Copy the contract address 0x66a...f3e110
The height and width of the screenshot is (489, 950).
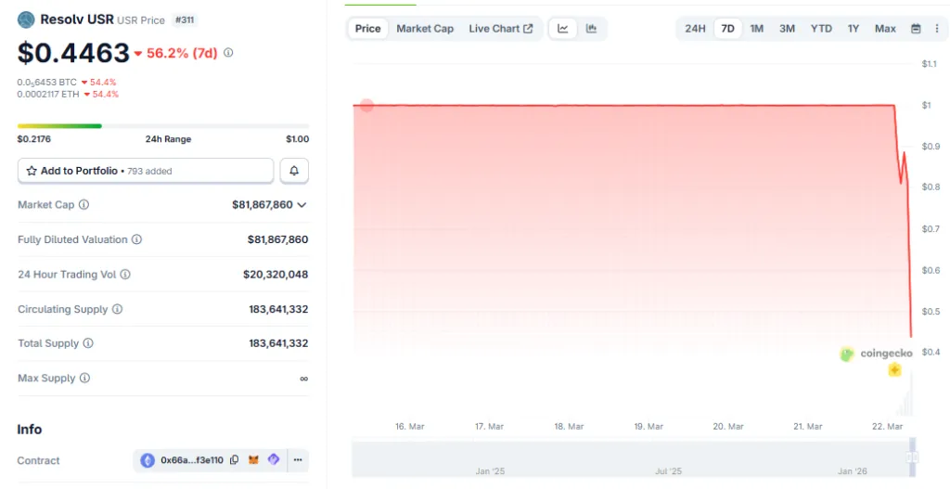point(235,460)
